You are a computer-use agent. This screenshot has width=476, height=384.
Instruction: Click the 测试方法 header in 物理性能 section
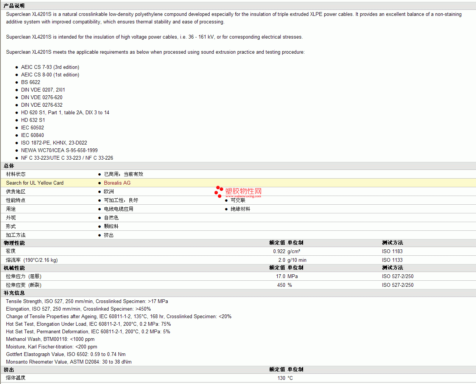coord(392,243)
